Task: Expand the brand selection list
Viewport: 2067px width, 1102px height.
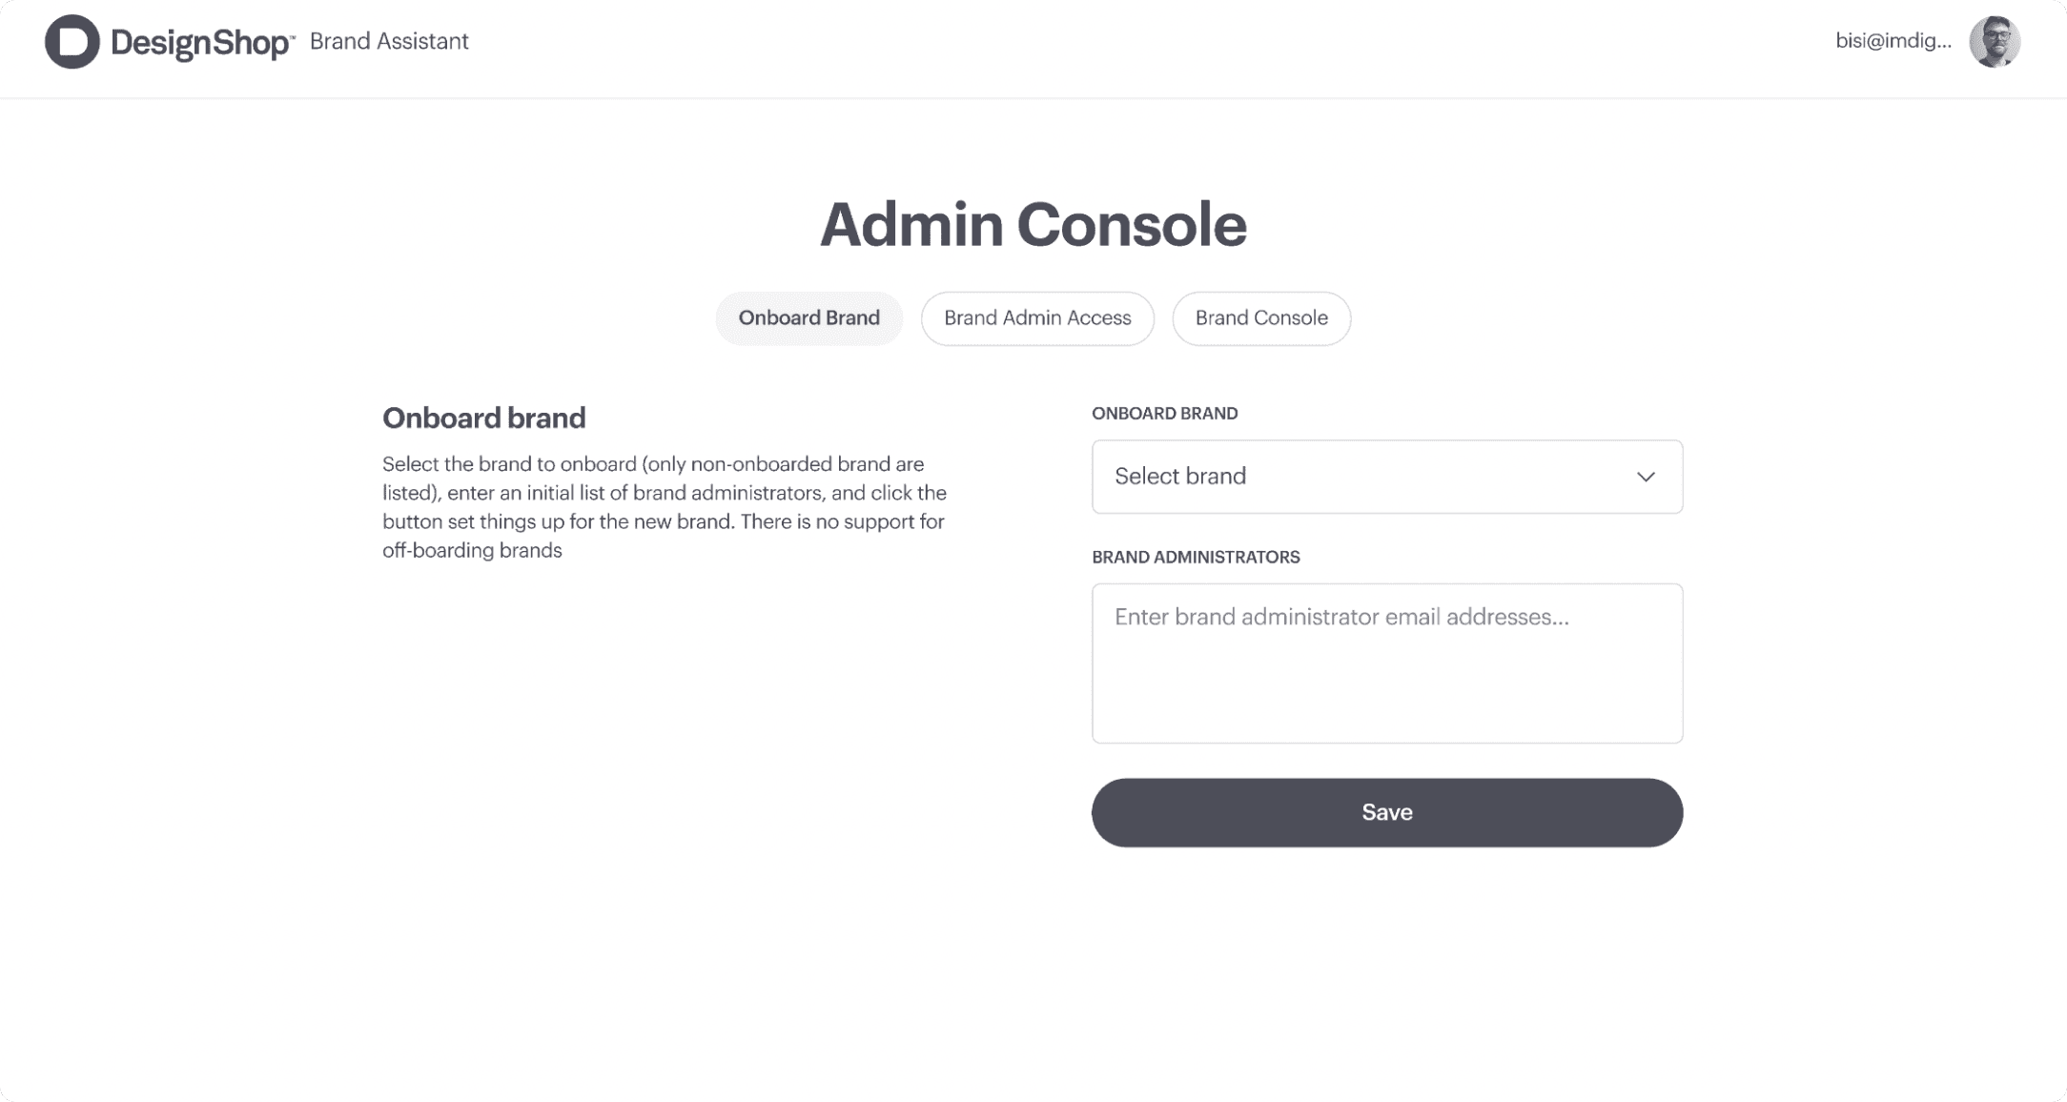Action: point(1387,477)
